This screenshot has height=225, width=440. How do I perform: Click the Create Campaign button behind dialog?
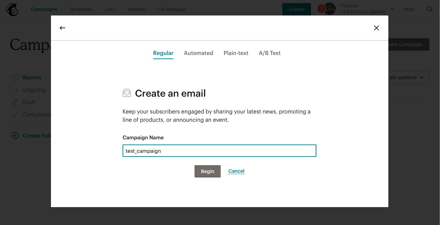pos(409,44)
